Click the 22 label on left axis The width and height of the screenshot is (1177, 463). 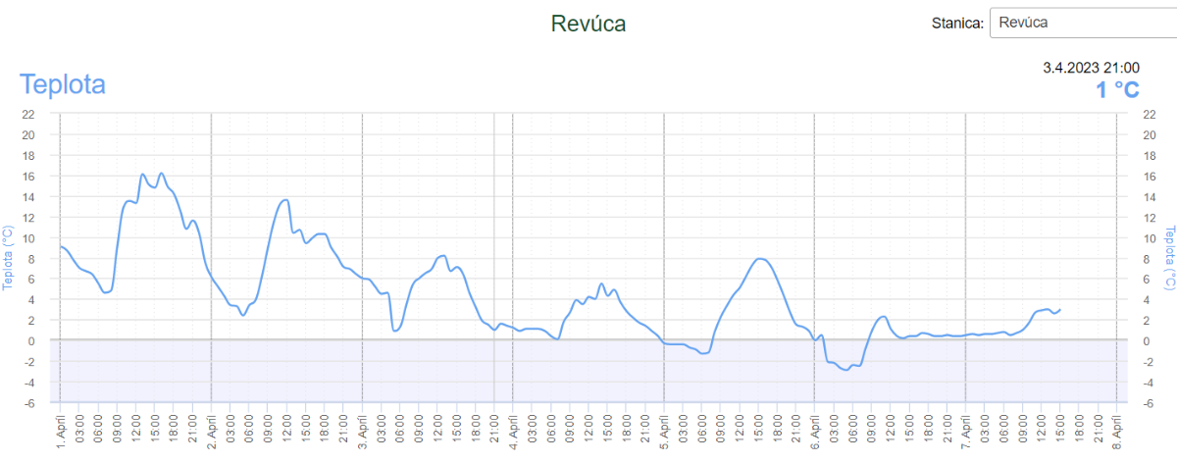coord(28,114)
